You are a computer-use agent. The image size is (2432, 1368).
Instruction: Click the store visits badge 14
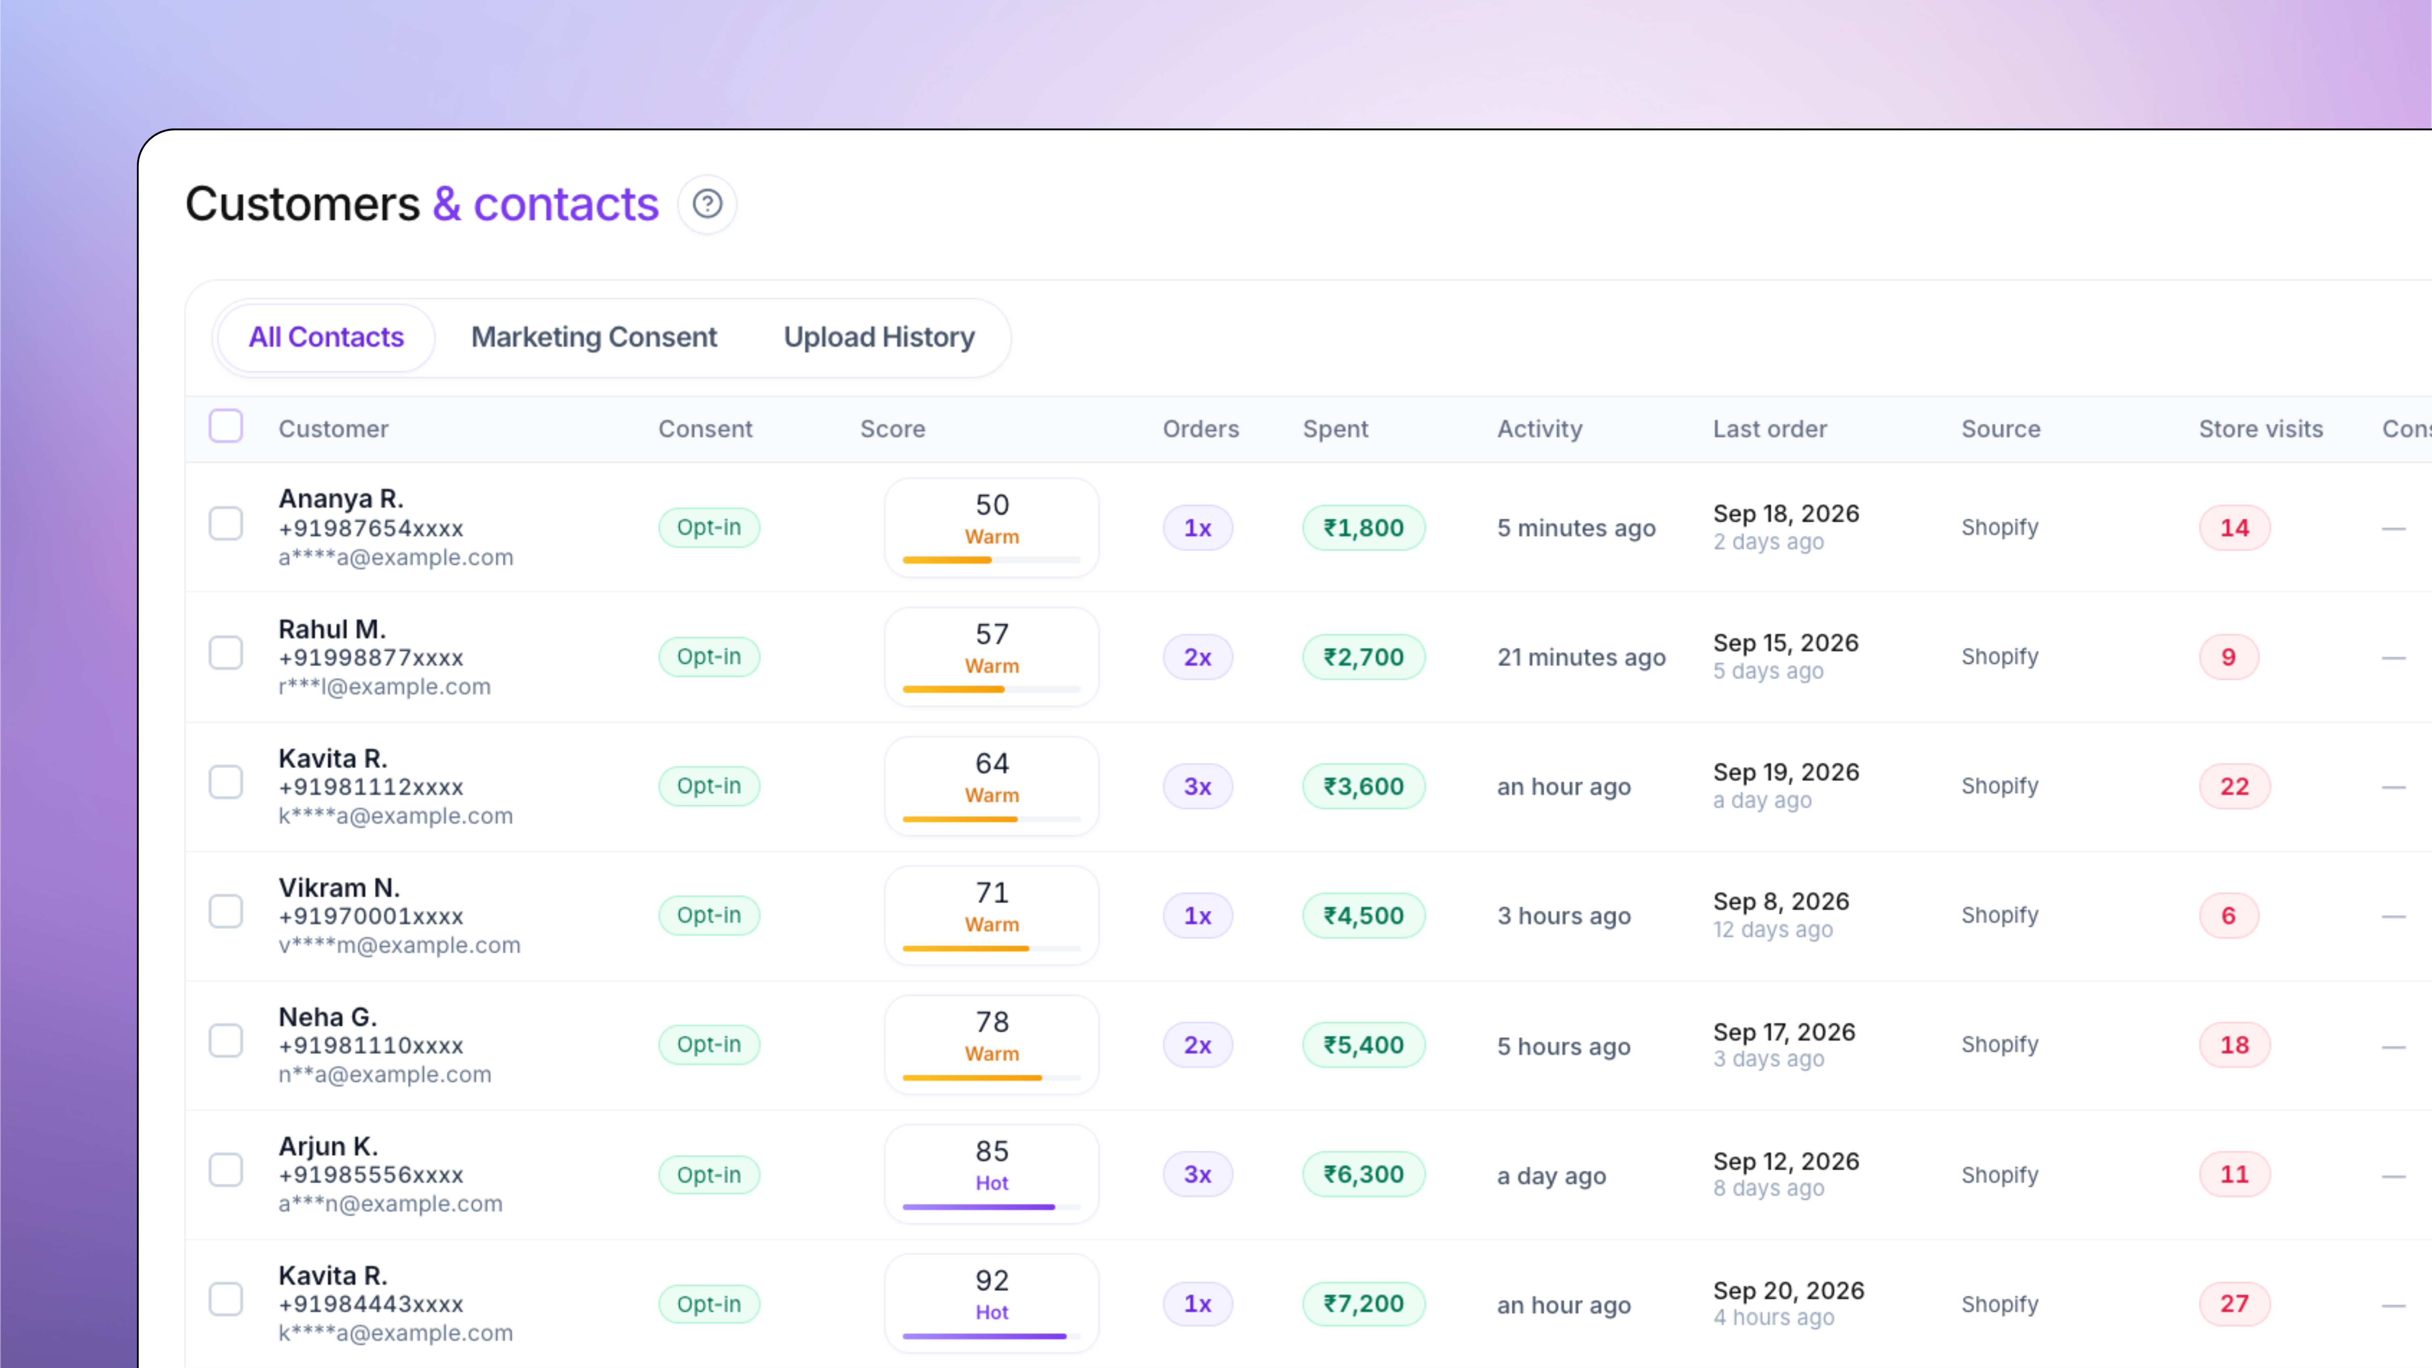pos(2234,528)
